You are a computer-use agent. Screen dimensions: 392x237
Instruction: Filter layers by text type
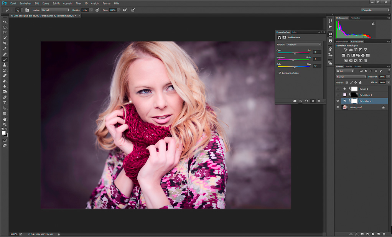click(371, 71)
